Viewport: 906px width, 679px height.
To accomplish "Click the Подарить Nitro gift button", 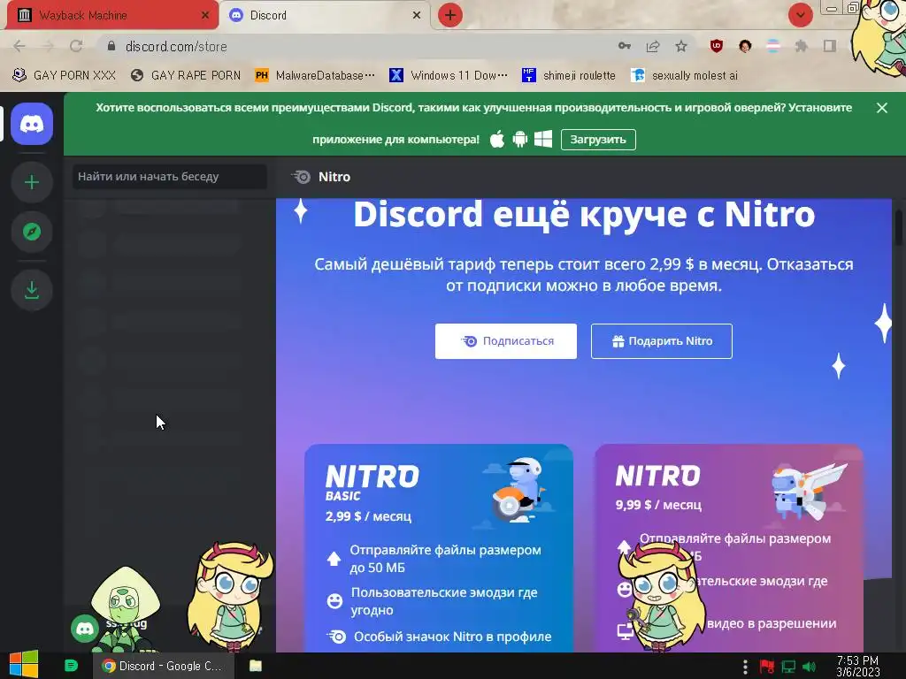I will tap(662, 341).
